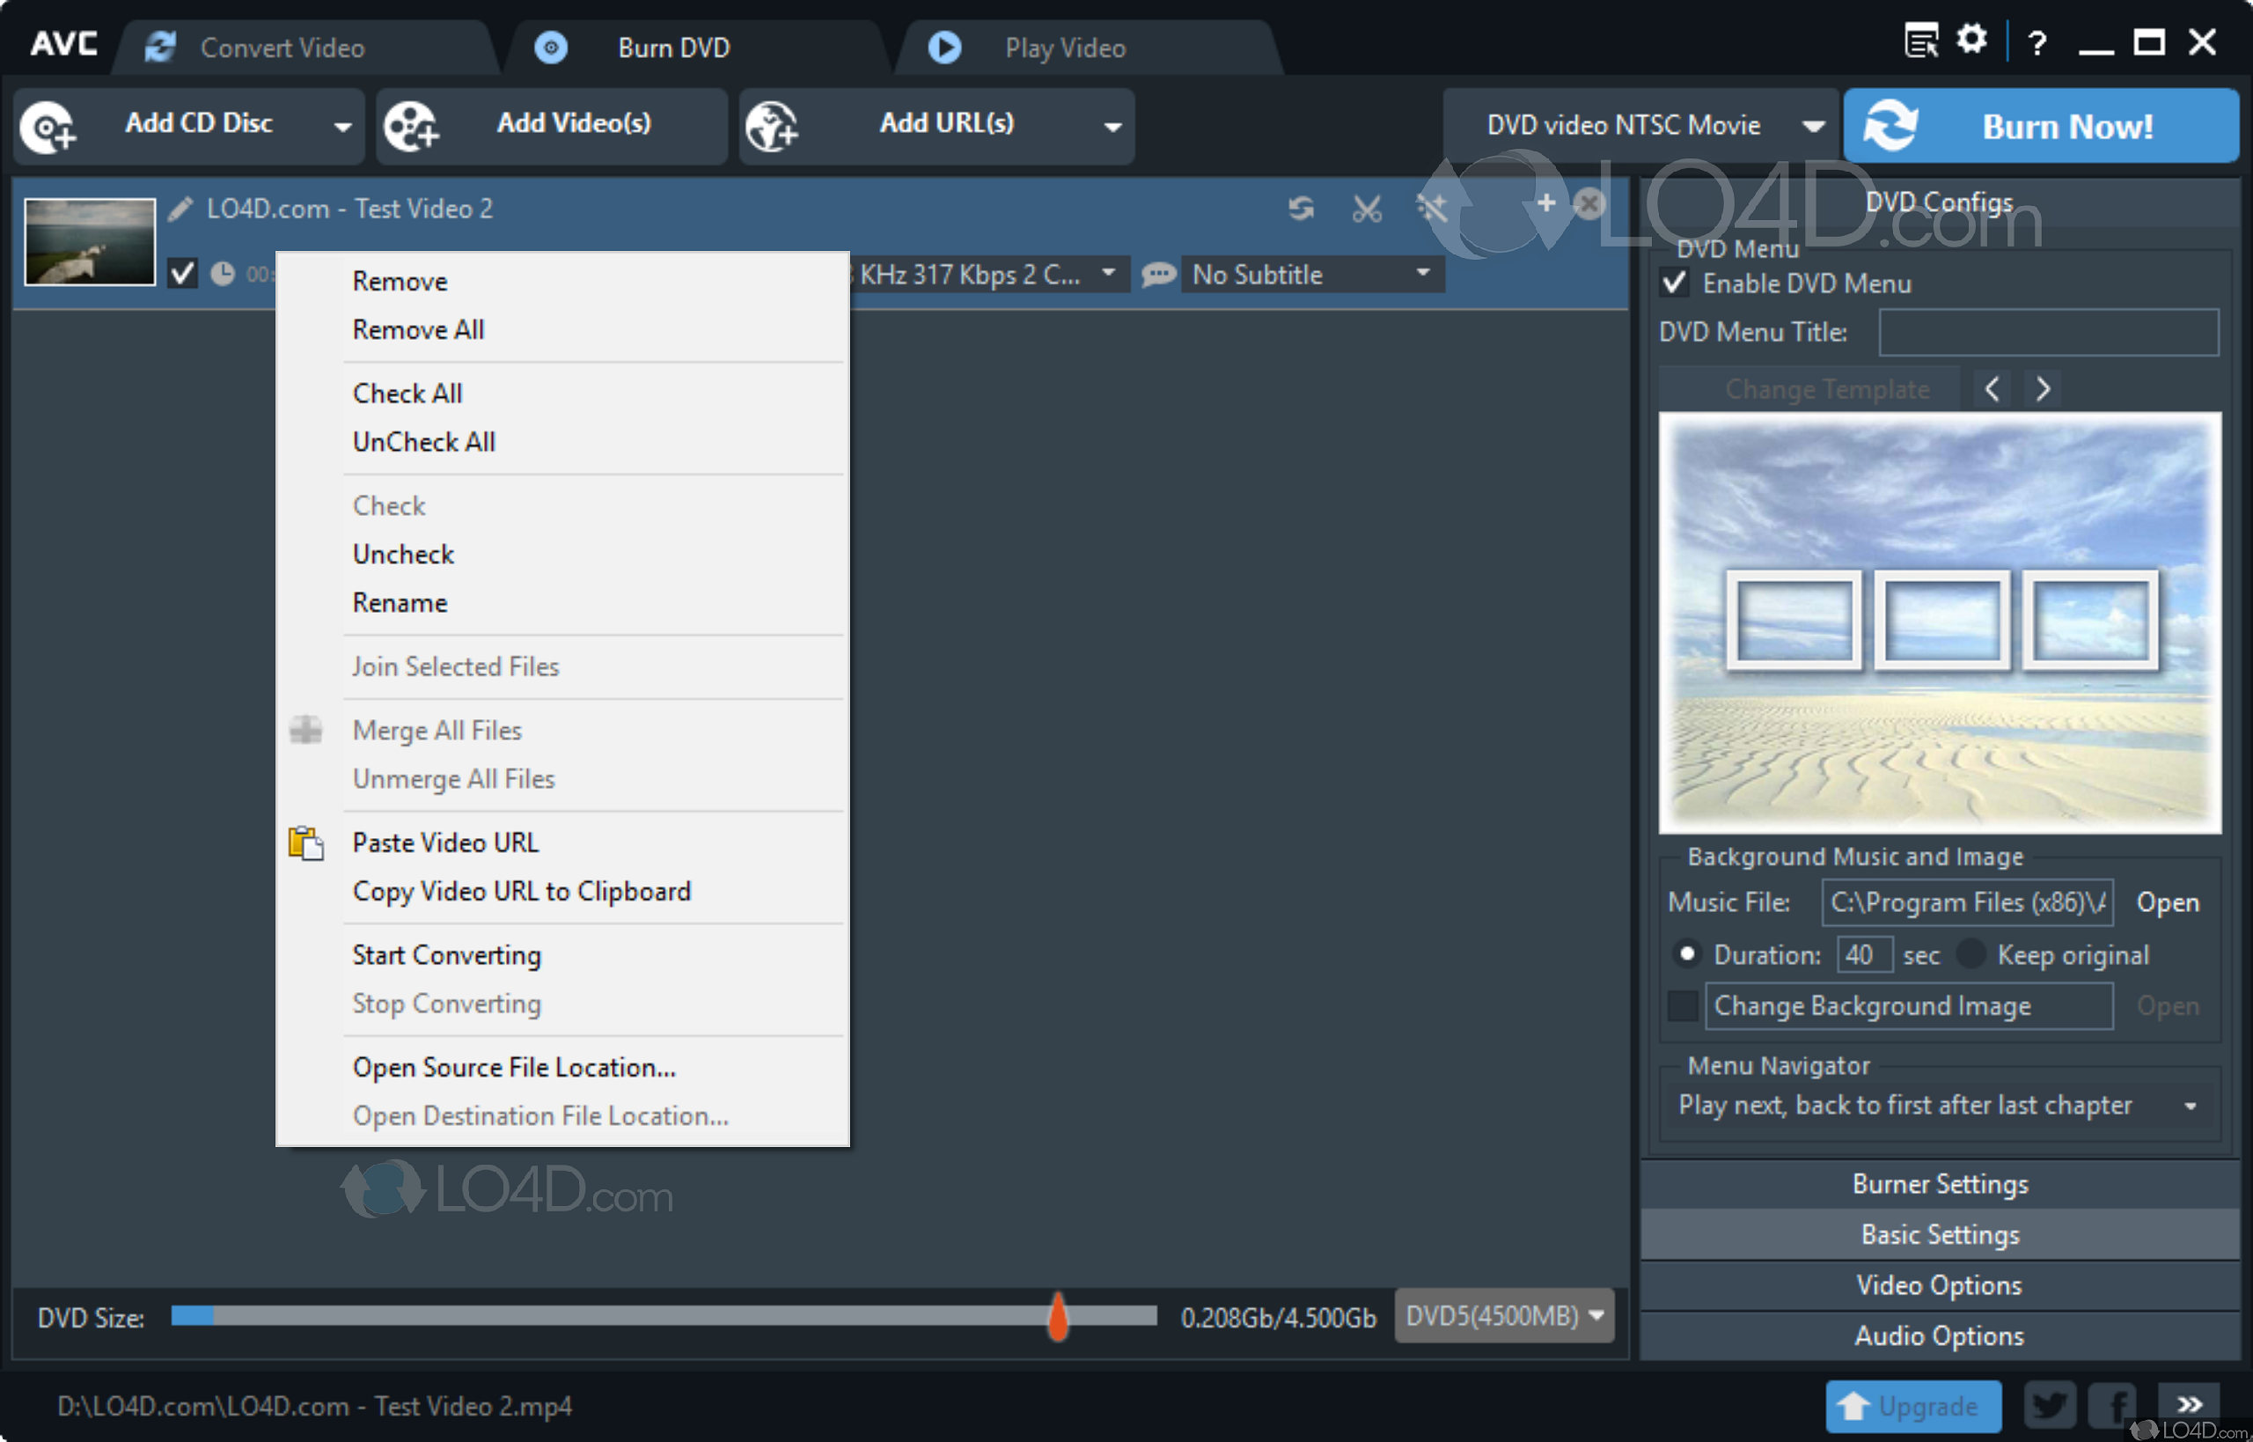Click the Play Video tab icon

[x=943, y=44]
